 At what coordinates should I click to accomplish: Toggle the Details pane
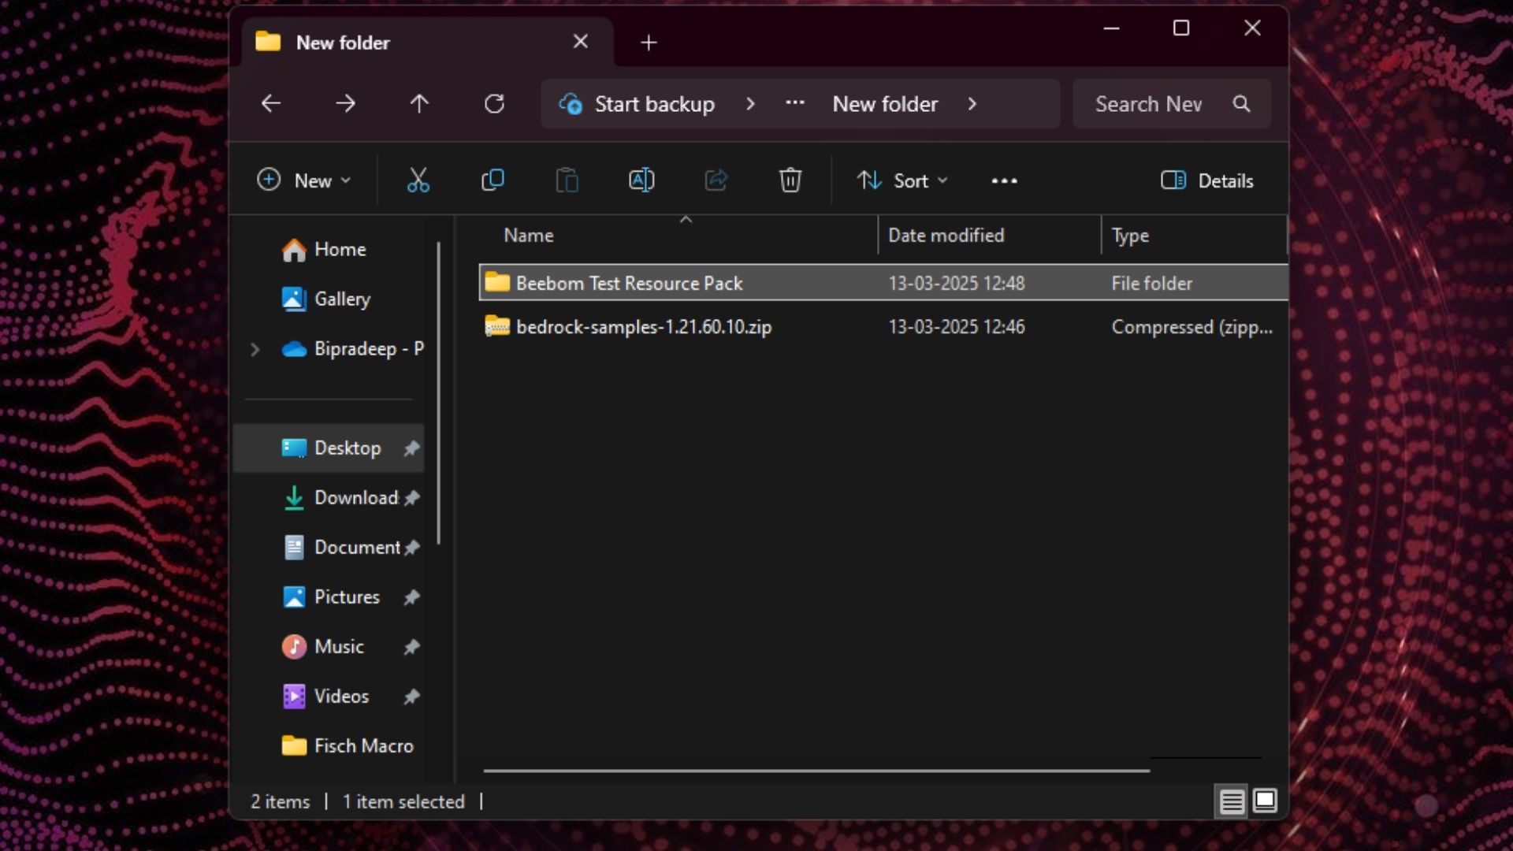(x=1206, y=180)
